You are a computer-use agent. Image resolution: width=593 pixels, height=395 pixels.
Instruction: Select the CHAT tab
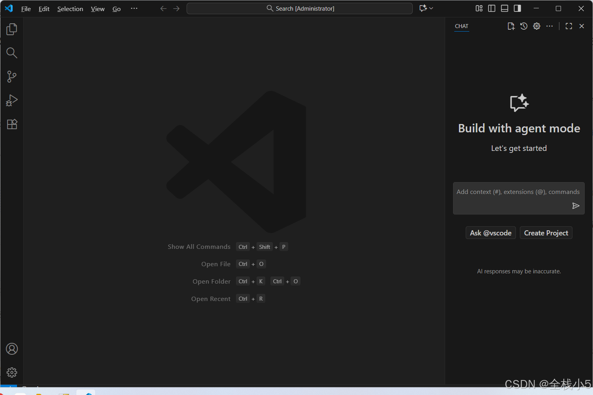pyautogui.click(x=461, y=26)
